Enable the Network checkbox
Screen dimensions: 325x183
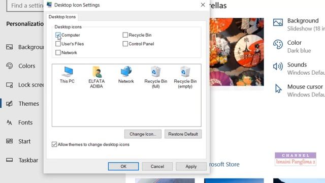tap(58, 52)
